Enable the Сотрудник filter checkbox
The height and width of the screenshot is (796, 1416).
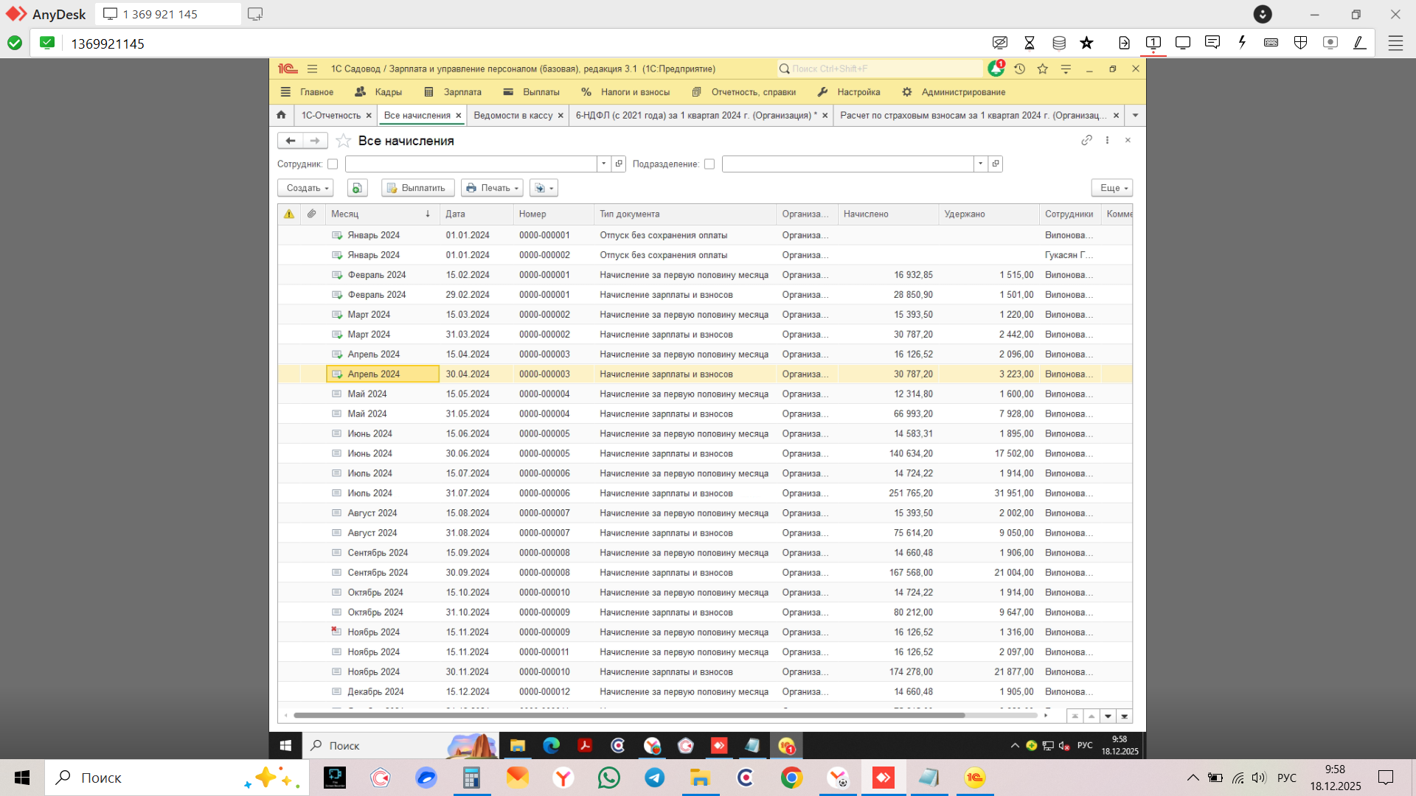pyautogui.click(x=333, y=164)
